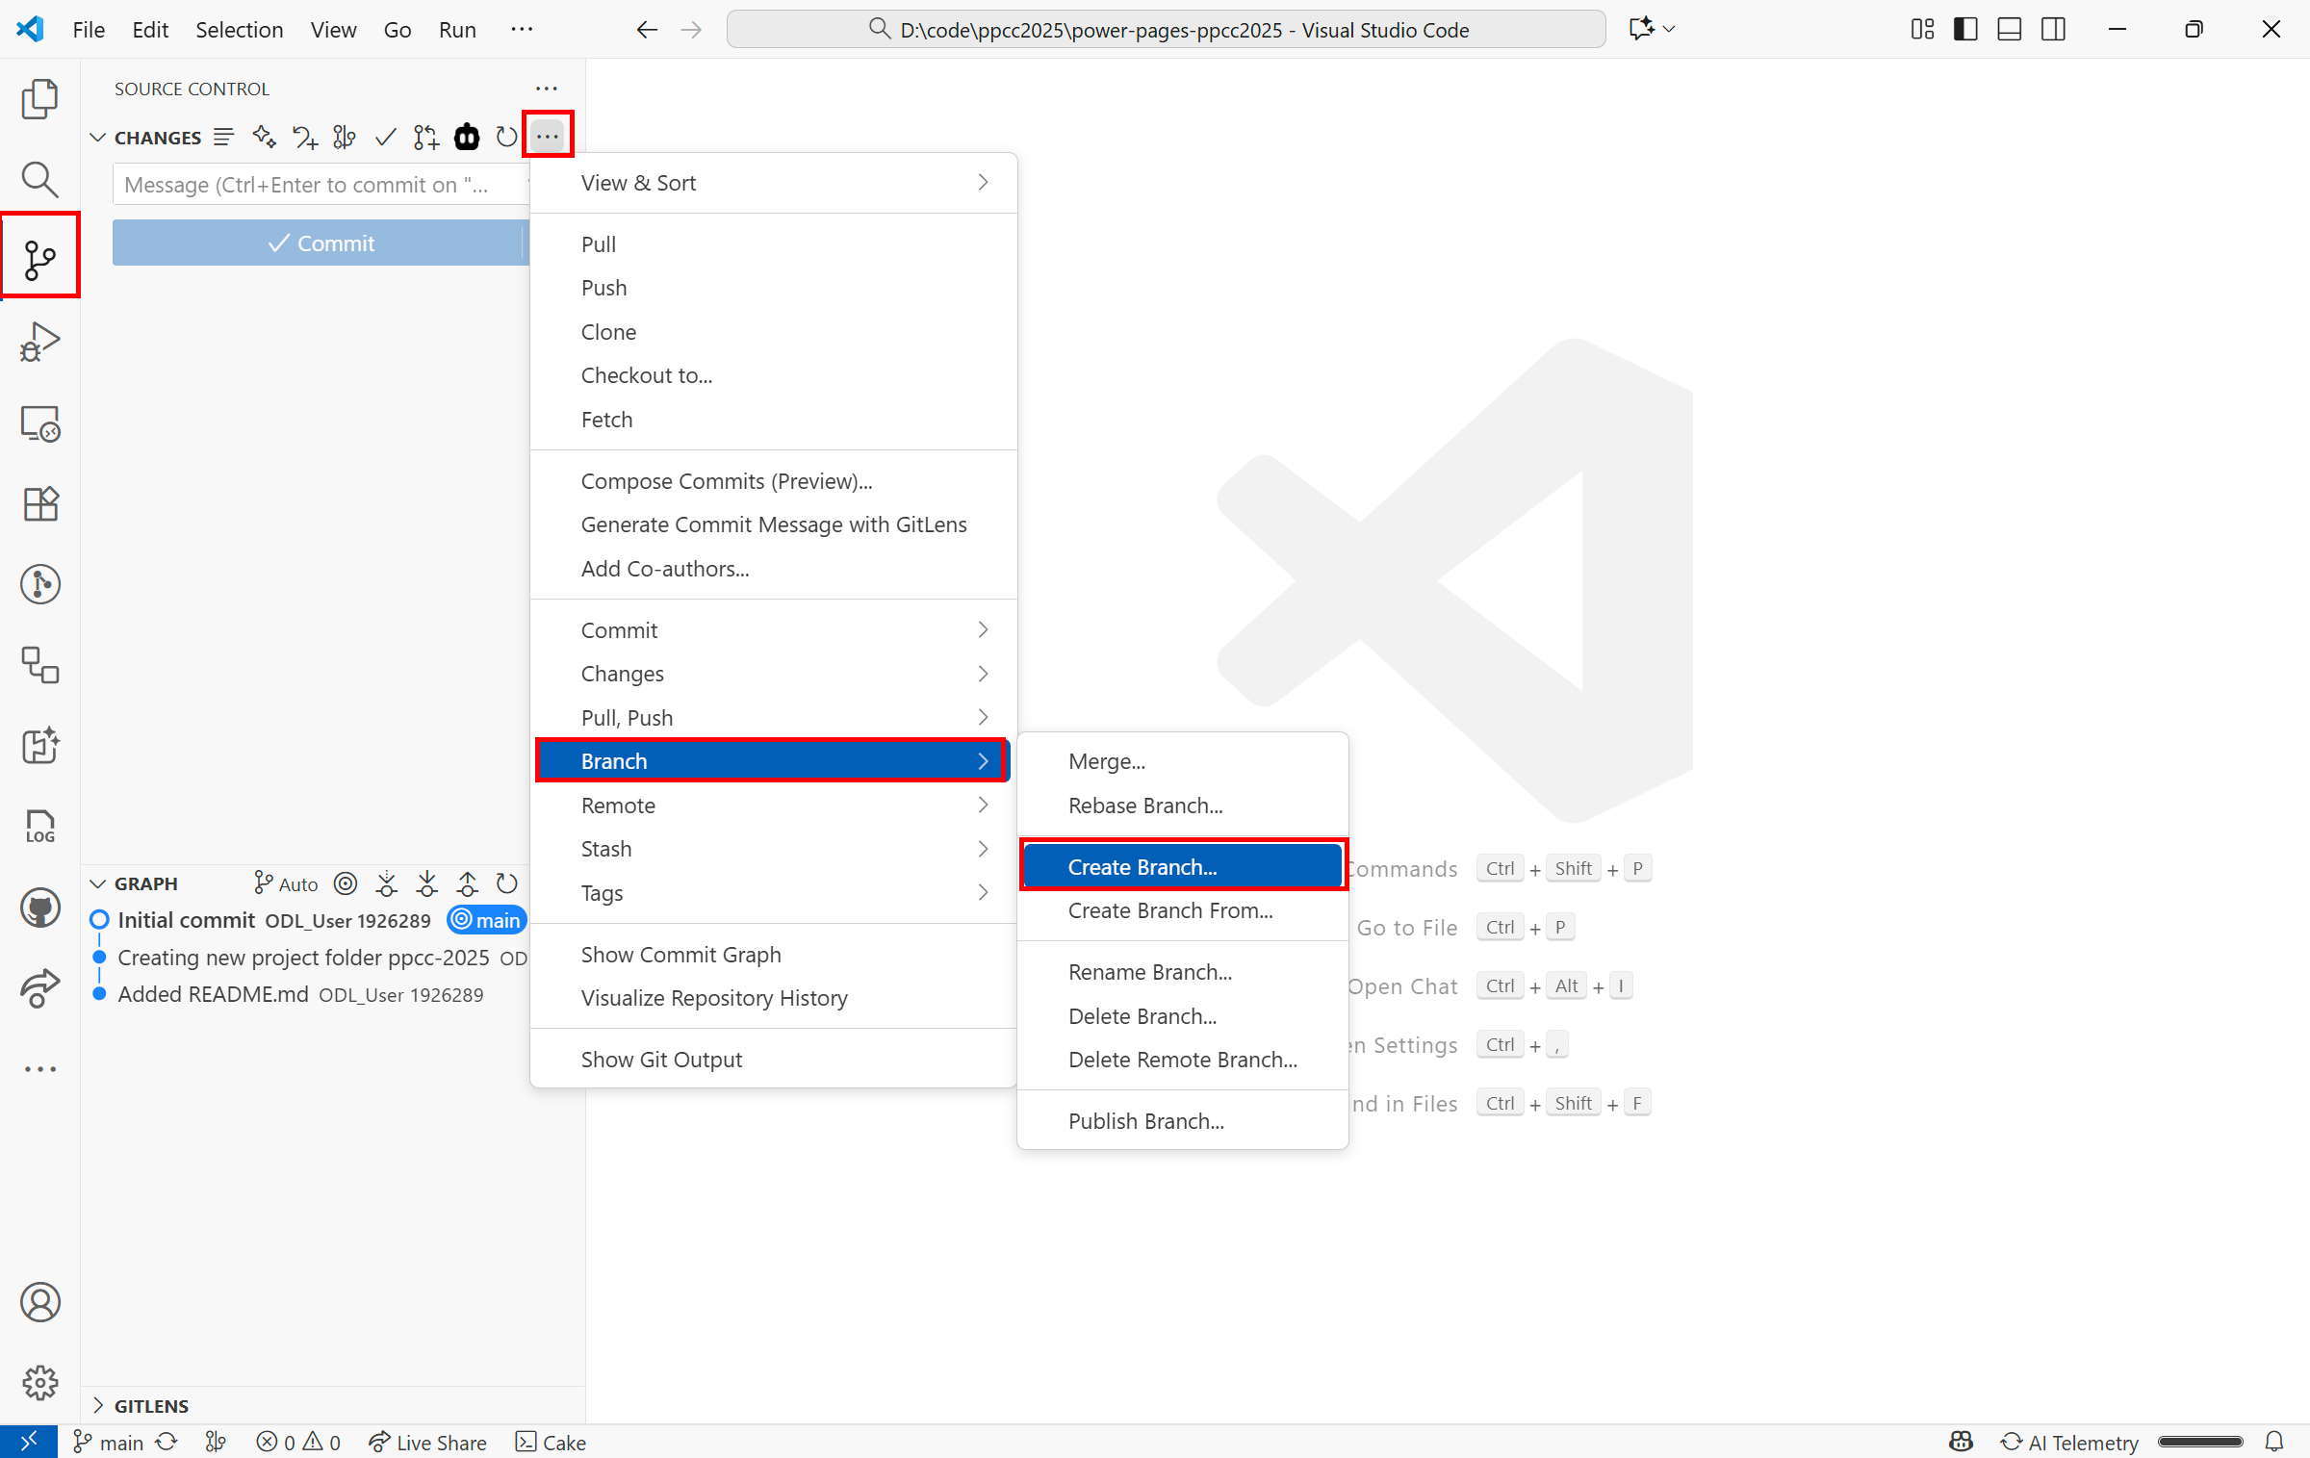Select the Run and Debug icon
The image size is (2310, 1458).
click(x=40, y=342)
